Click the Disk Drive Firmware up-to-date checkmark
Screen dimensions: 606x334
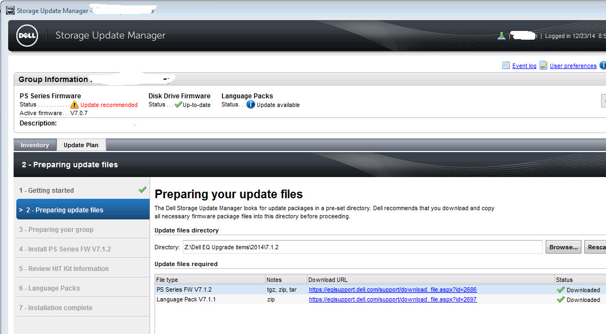pyautogui.click(x=178, y=104)
